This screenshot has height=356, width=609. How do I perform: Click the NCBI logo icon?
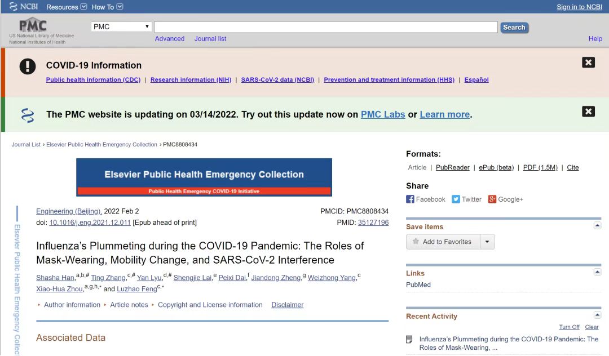(14, 7)
